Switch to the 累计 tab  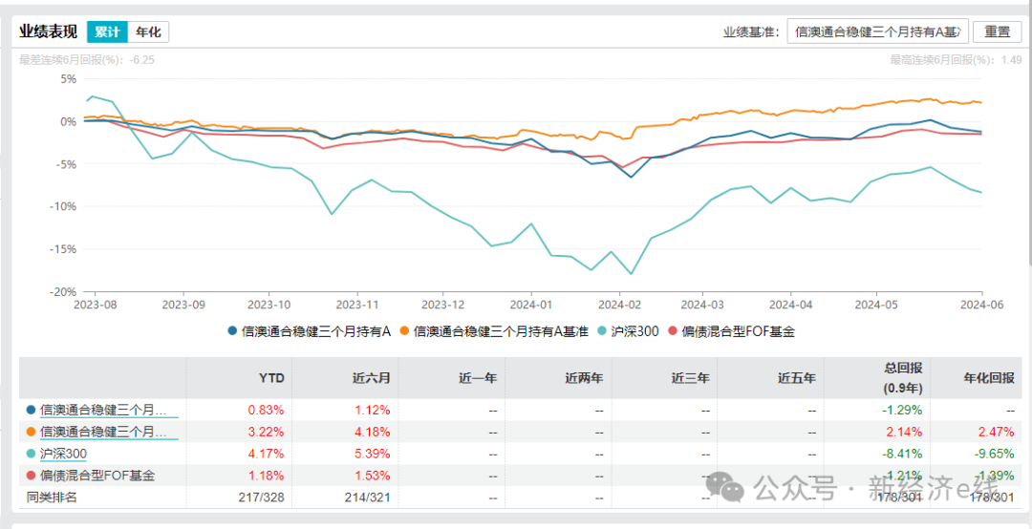pos(107,32)
